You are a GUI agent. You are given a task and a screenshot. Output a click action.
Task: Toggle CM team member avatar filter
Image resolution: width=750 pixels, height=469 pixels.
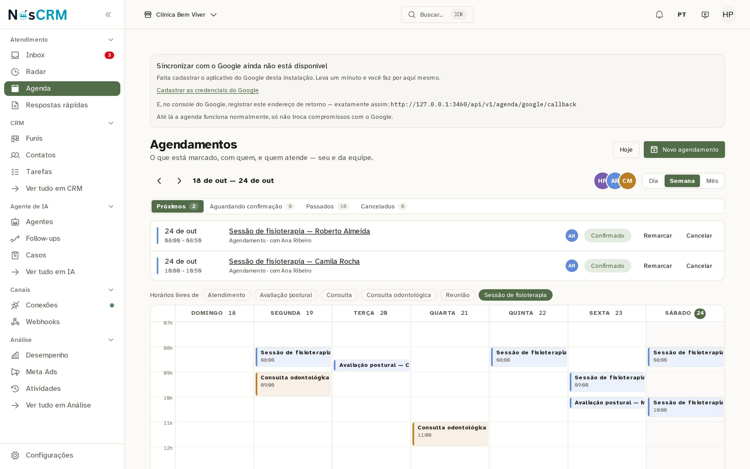627,181
